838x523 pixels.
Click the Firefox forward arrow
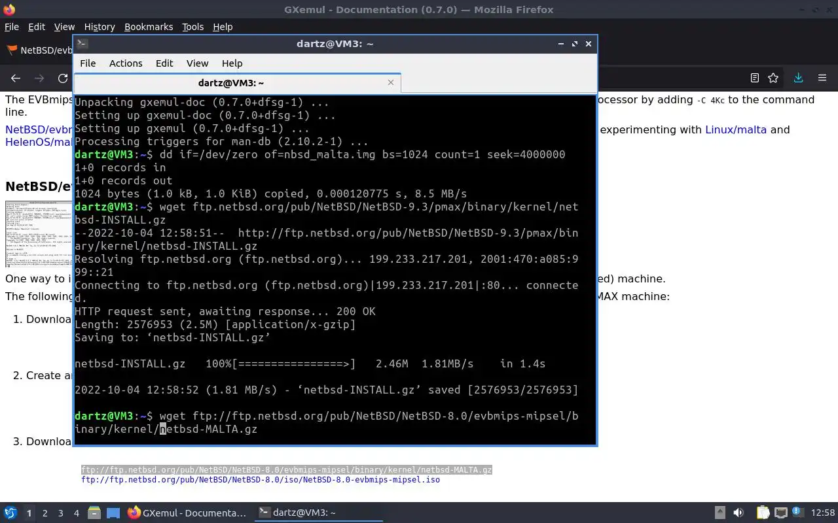39,78
